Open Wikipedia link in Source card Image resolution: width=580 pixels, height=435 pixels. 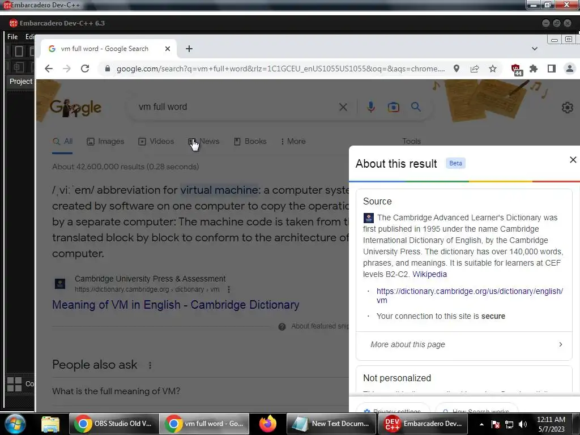(x=429, y=275)
